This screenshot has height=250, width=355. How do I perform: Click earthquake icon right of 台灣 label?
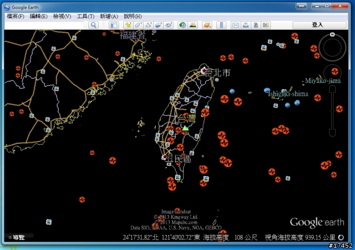pos(205,112)
